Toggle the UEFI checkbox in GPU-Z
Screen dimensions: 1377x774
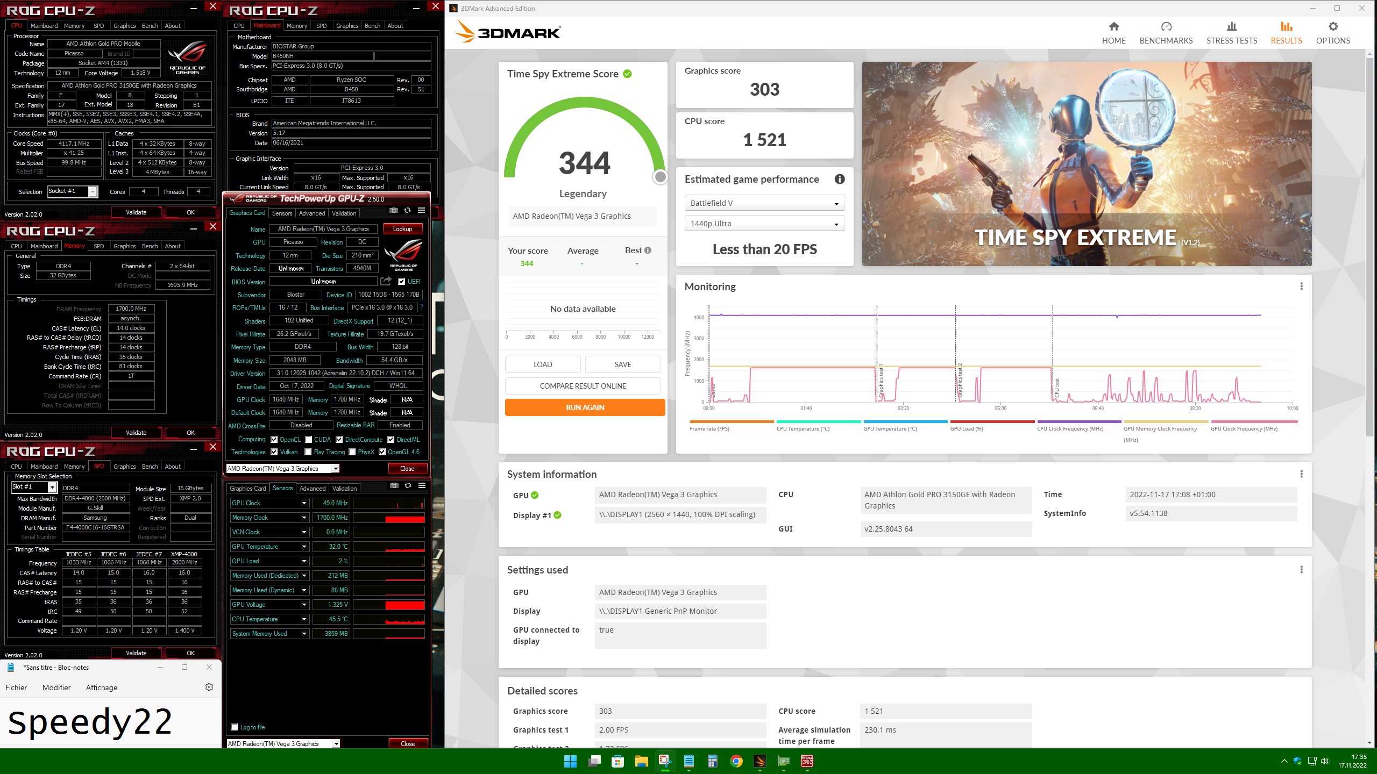coord(402,282)
